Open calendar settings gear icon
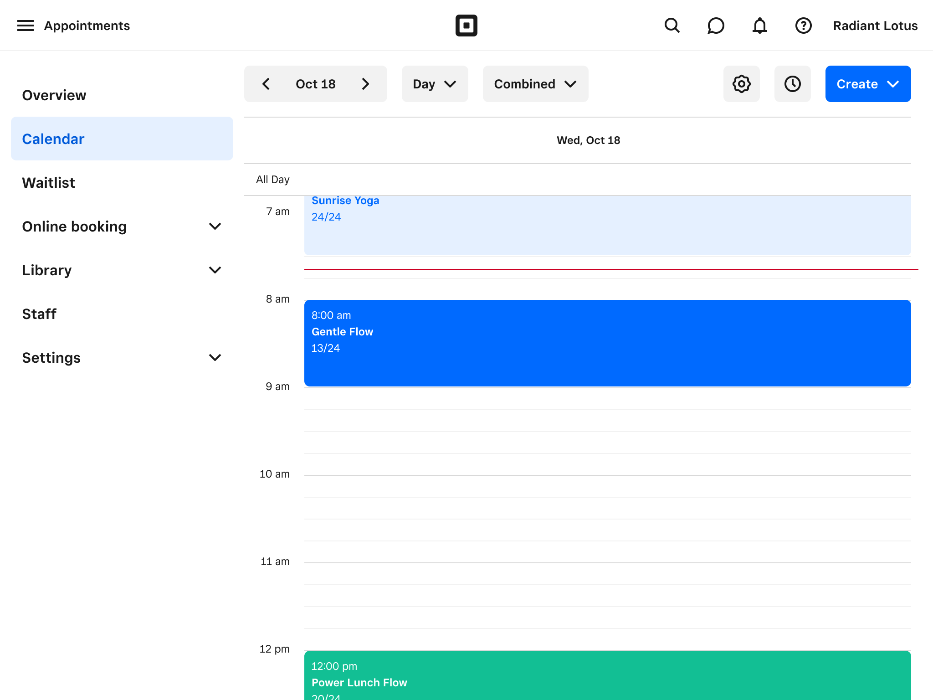The width and height of the screenshot is (933, 700). [x=741, y=84]
